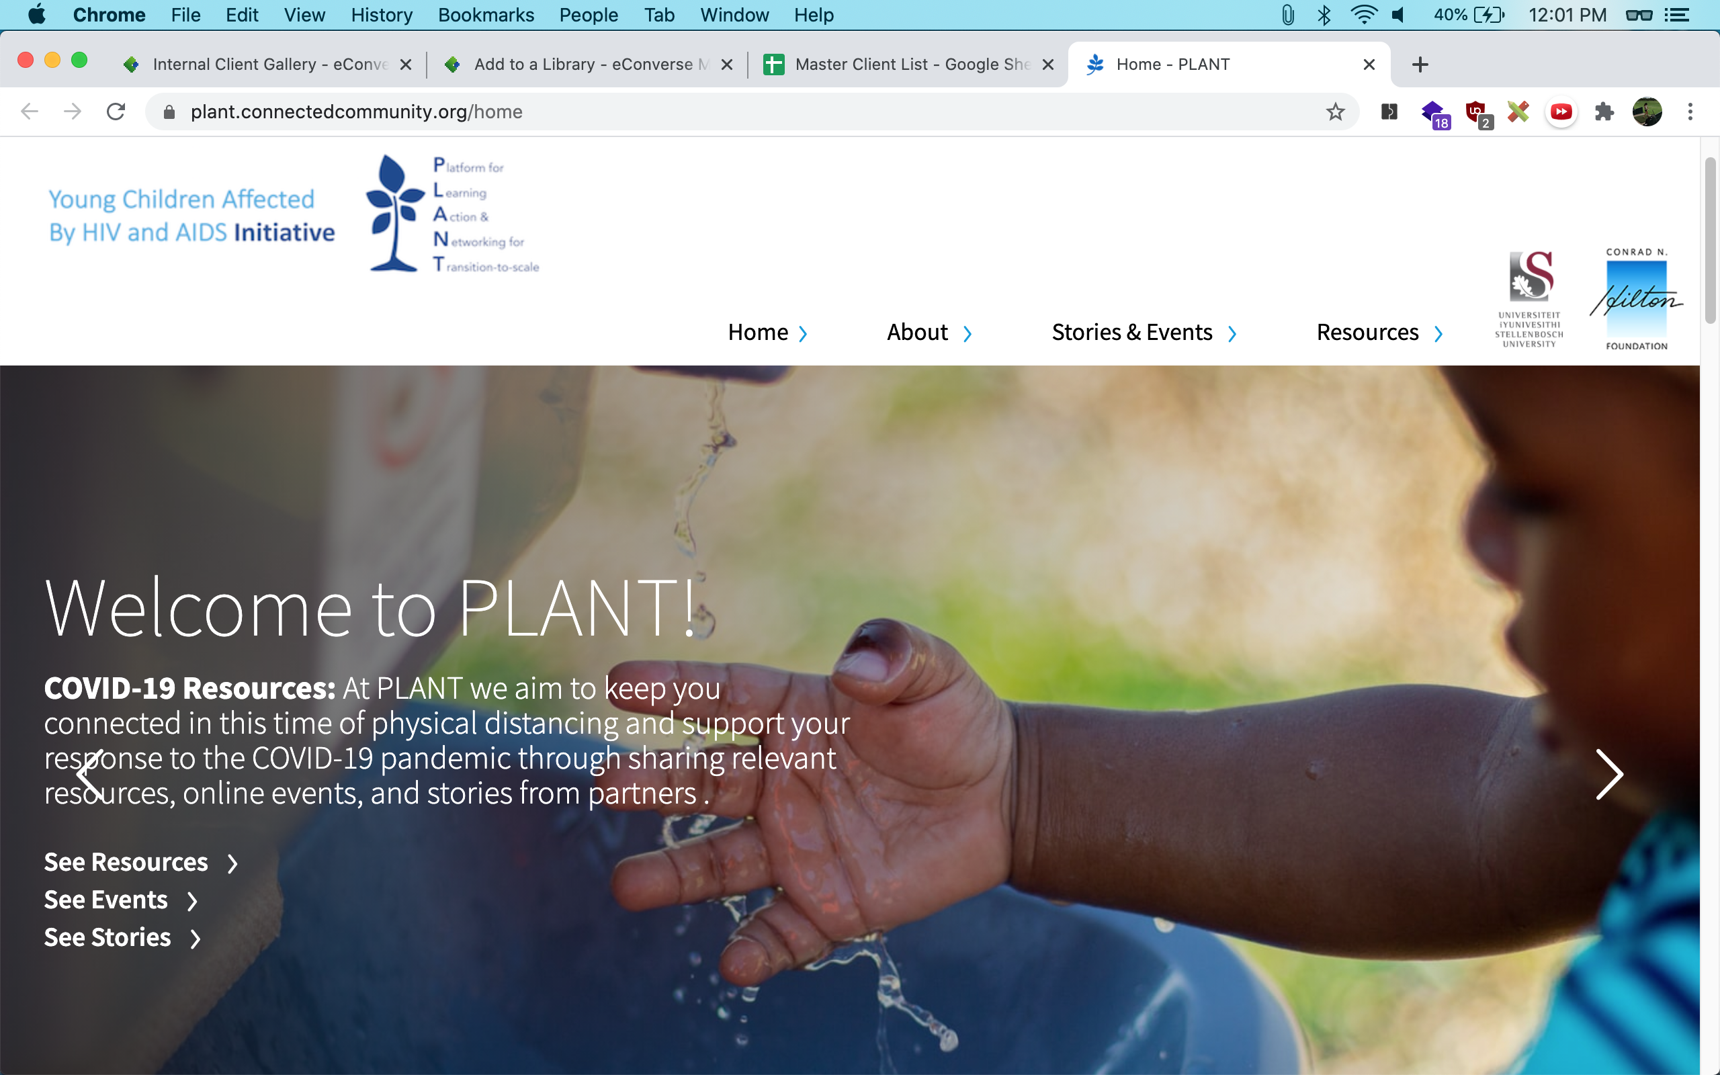1720x1075 pixels.
Task: Open the Bookmarks menu in menu bar
Action: [486, 15]
